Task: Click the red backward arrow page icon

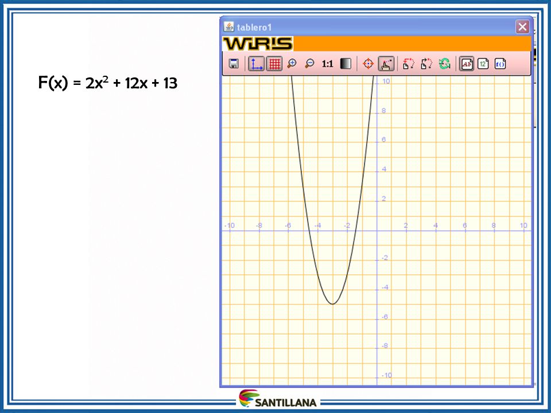Action: pos(408,64)
